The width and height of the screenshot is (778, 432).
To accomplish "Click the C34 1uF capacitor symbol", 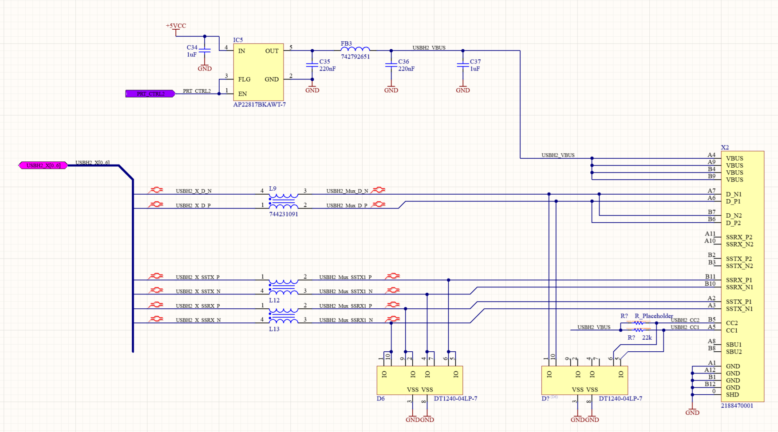I will click(205, 51).
